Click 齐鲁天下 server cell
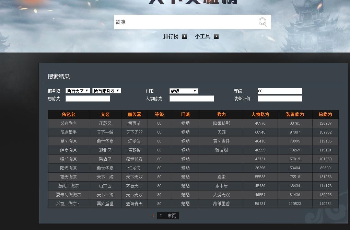350x230 pixels. pyautogui.click(x=135, y=186)
